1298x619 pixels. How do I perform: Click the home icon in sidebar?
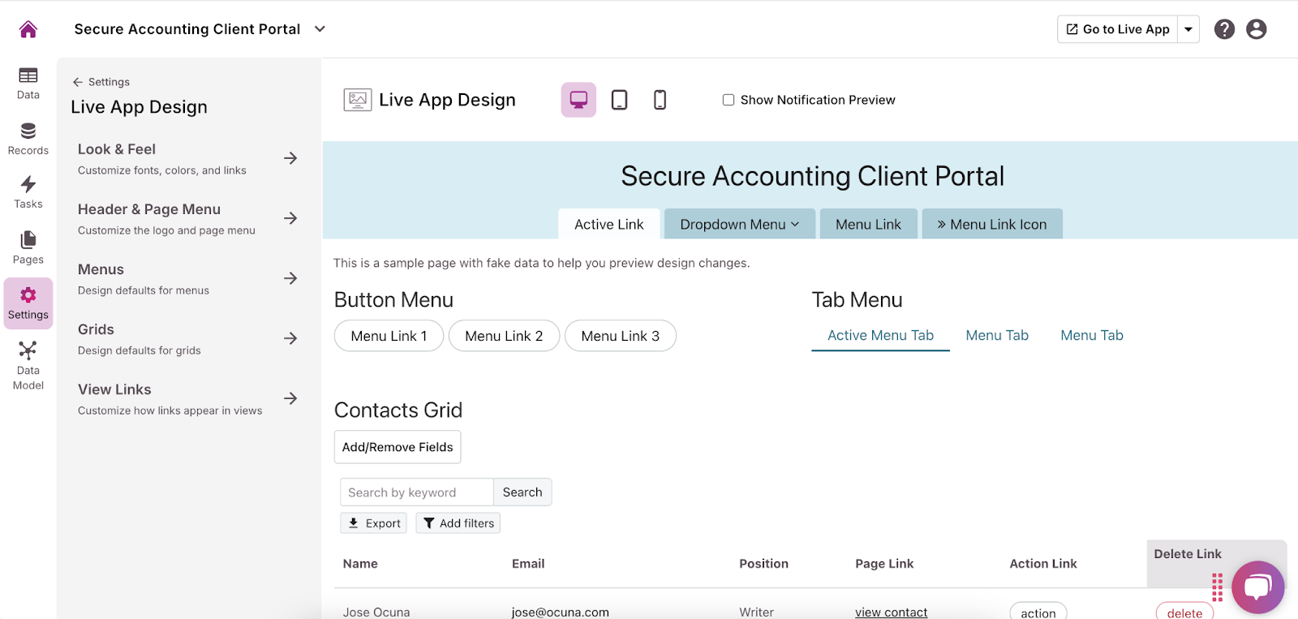click(x=28, y=29)
